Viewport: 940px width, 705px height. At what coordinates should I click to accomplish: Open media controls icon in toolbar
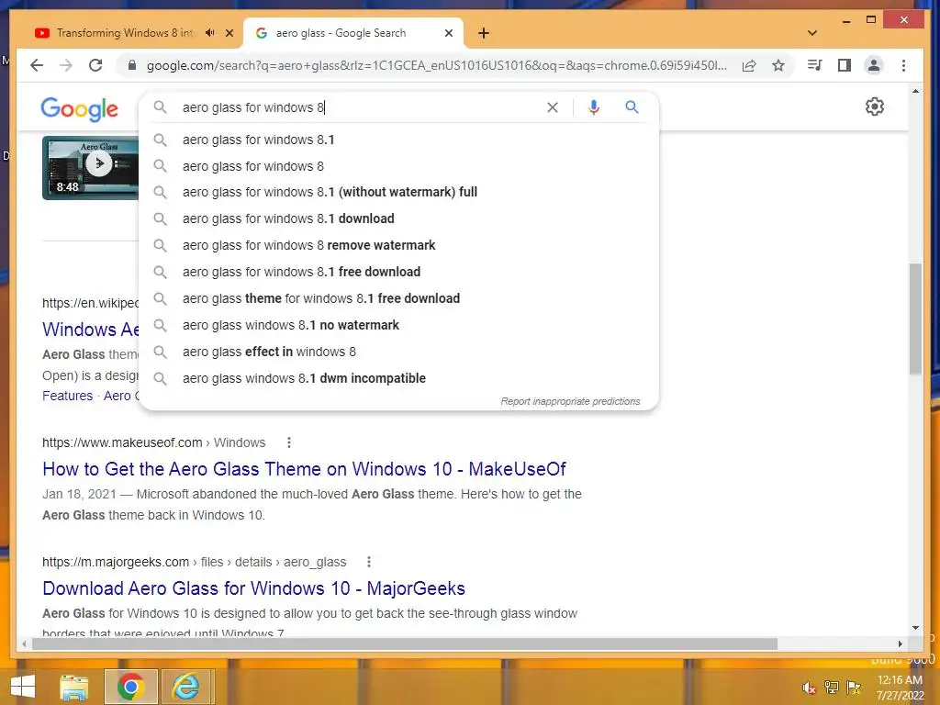click(x=815, y=65)
